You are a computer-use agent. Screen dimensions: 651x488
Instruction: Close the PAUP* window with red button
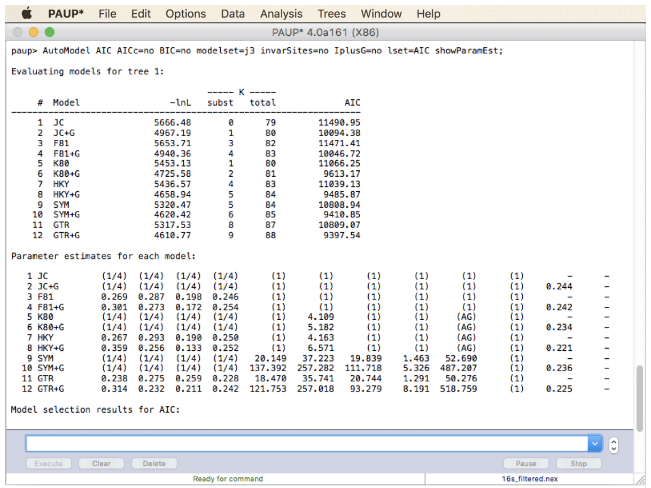point(18,33)
